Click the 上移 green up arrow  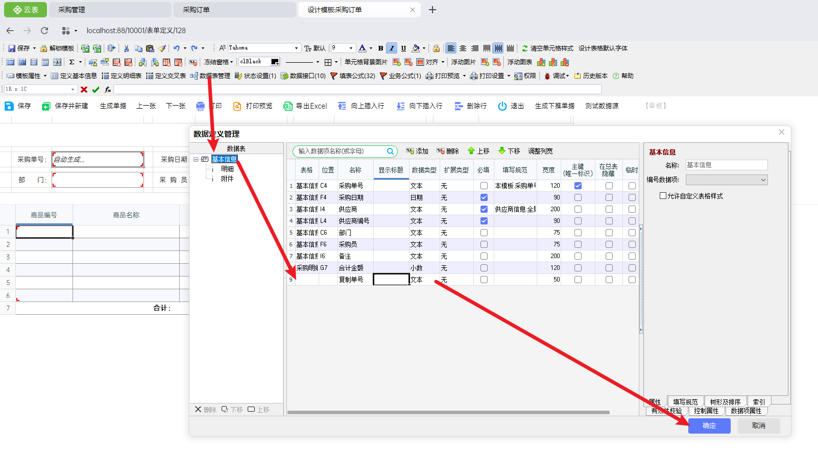click(x=471, y=150)
